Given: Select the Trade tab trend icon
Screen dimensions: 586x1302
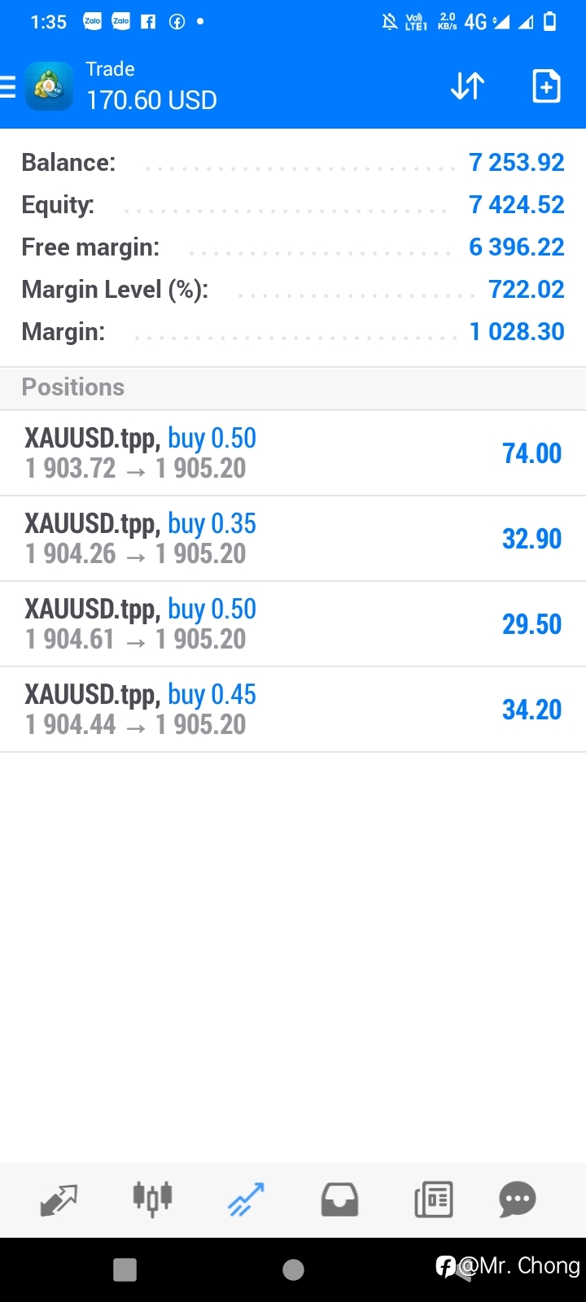Looking at the screenshot, I should click(x=246, y=1199).
